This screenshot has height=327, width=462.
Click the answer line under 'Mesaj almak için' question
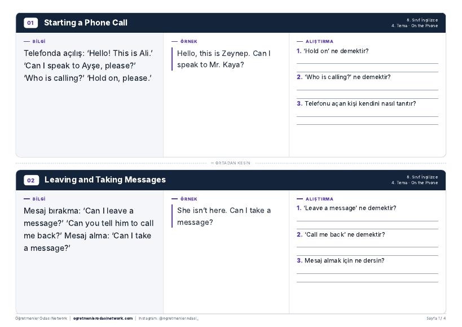367,274
